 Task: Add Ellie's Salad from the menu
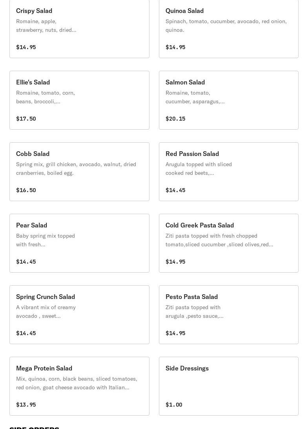coord(79,100)
